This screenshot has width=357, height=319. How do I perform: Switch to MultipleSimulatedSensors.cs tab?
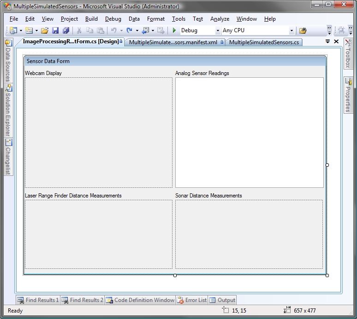point(264,42)
